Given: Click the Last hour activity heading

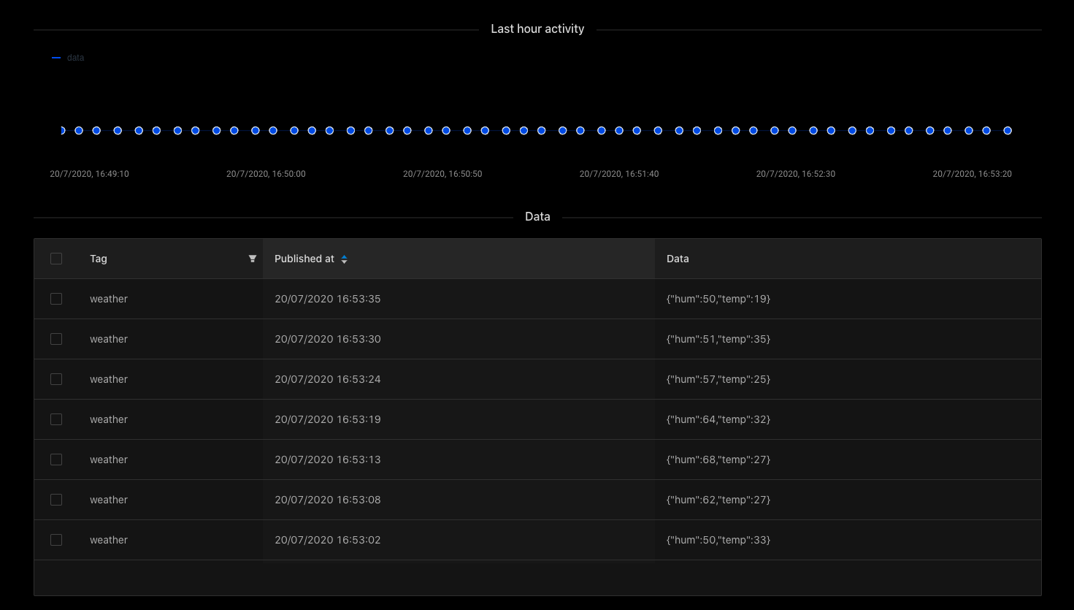Looking at the screenshot, I should click(x=537, y=29).
